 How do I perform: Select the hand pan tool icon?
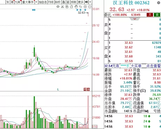[76, 7]
